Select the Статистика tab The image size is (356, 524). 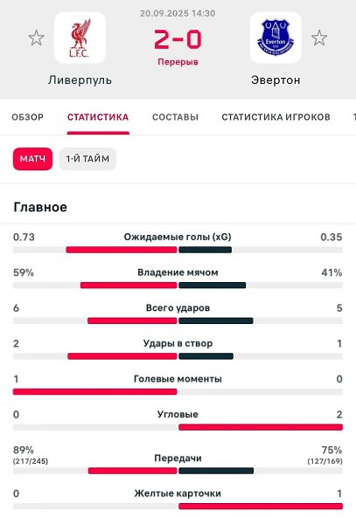[98, 117]
